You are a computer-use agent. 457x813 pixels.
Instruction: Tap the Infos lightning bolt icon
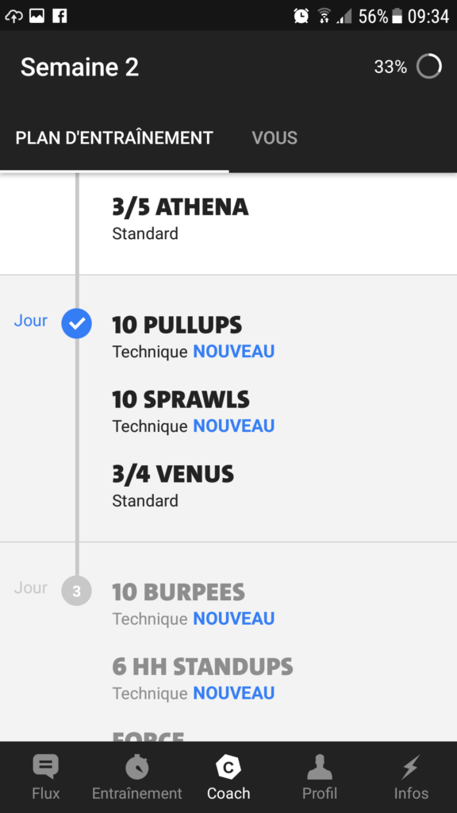[411, 767]
